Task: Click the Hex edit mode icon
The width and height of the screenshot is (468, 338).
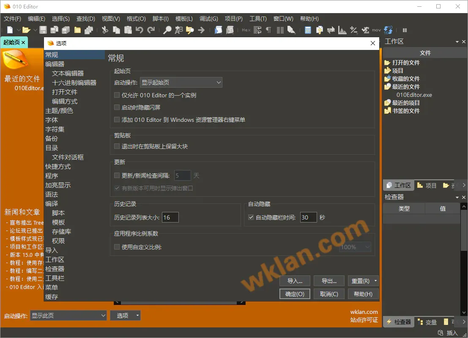Action: pyautogui.click(x=246, y=30)
